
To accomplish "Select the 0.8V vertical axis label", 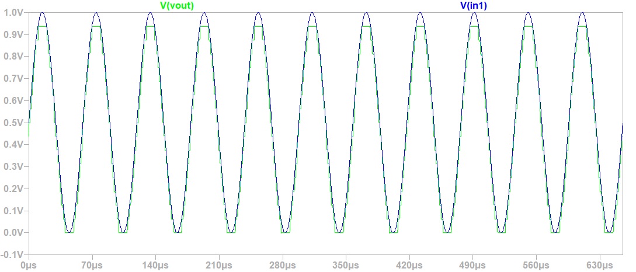I will pyautogui.click(x=12, y=57).
